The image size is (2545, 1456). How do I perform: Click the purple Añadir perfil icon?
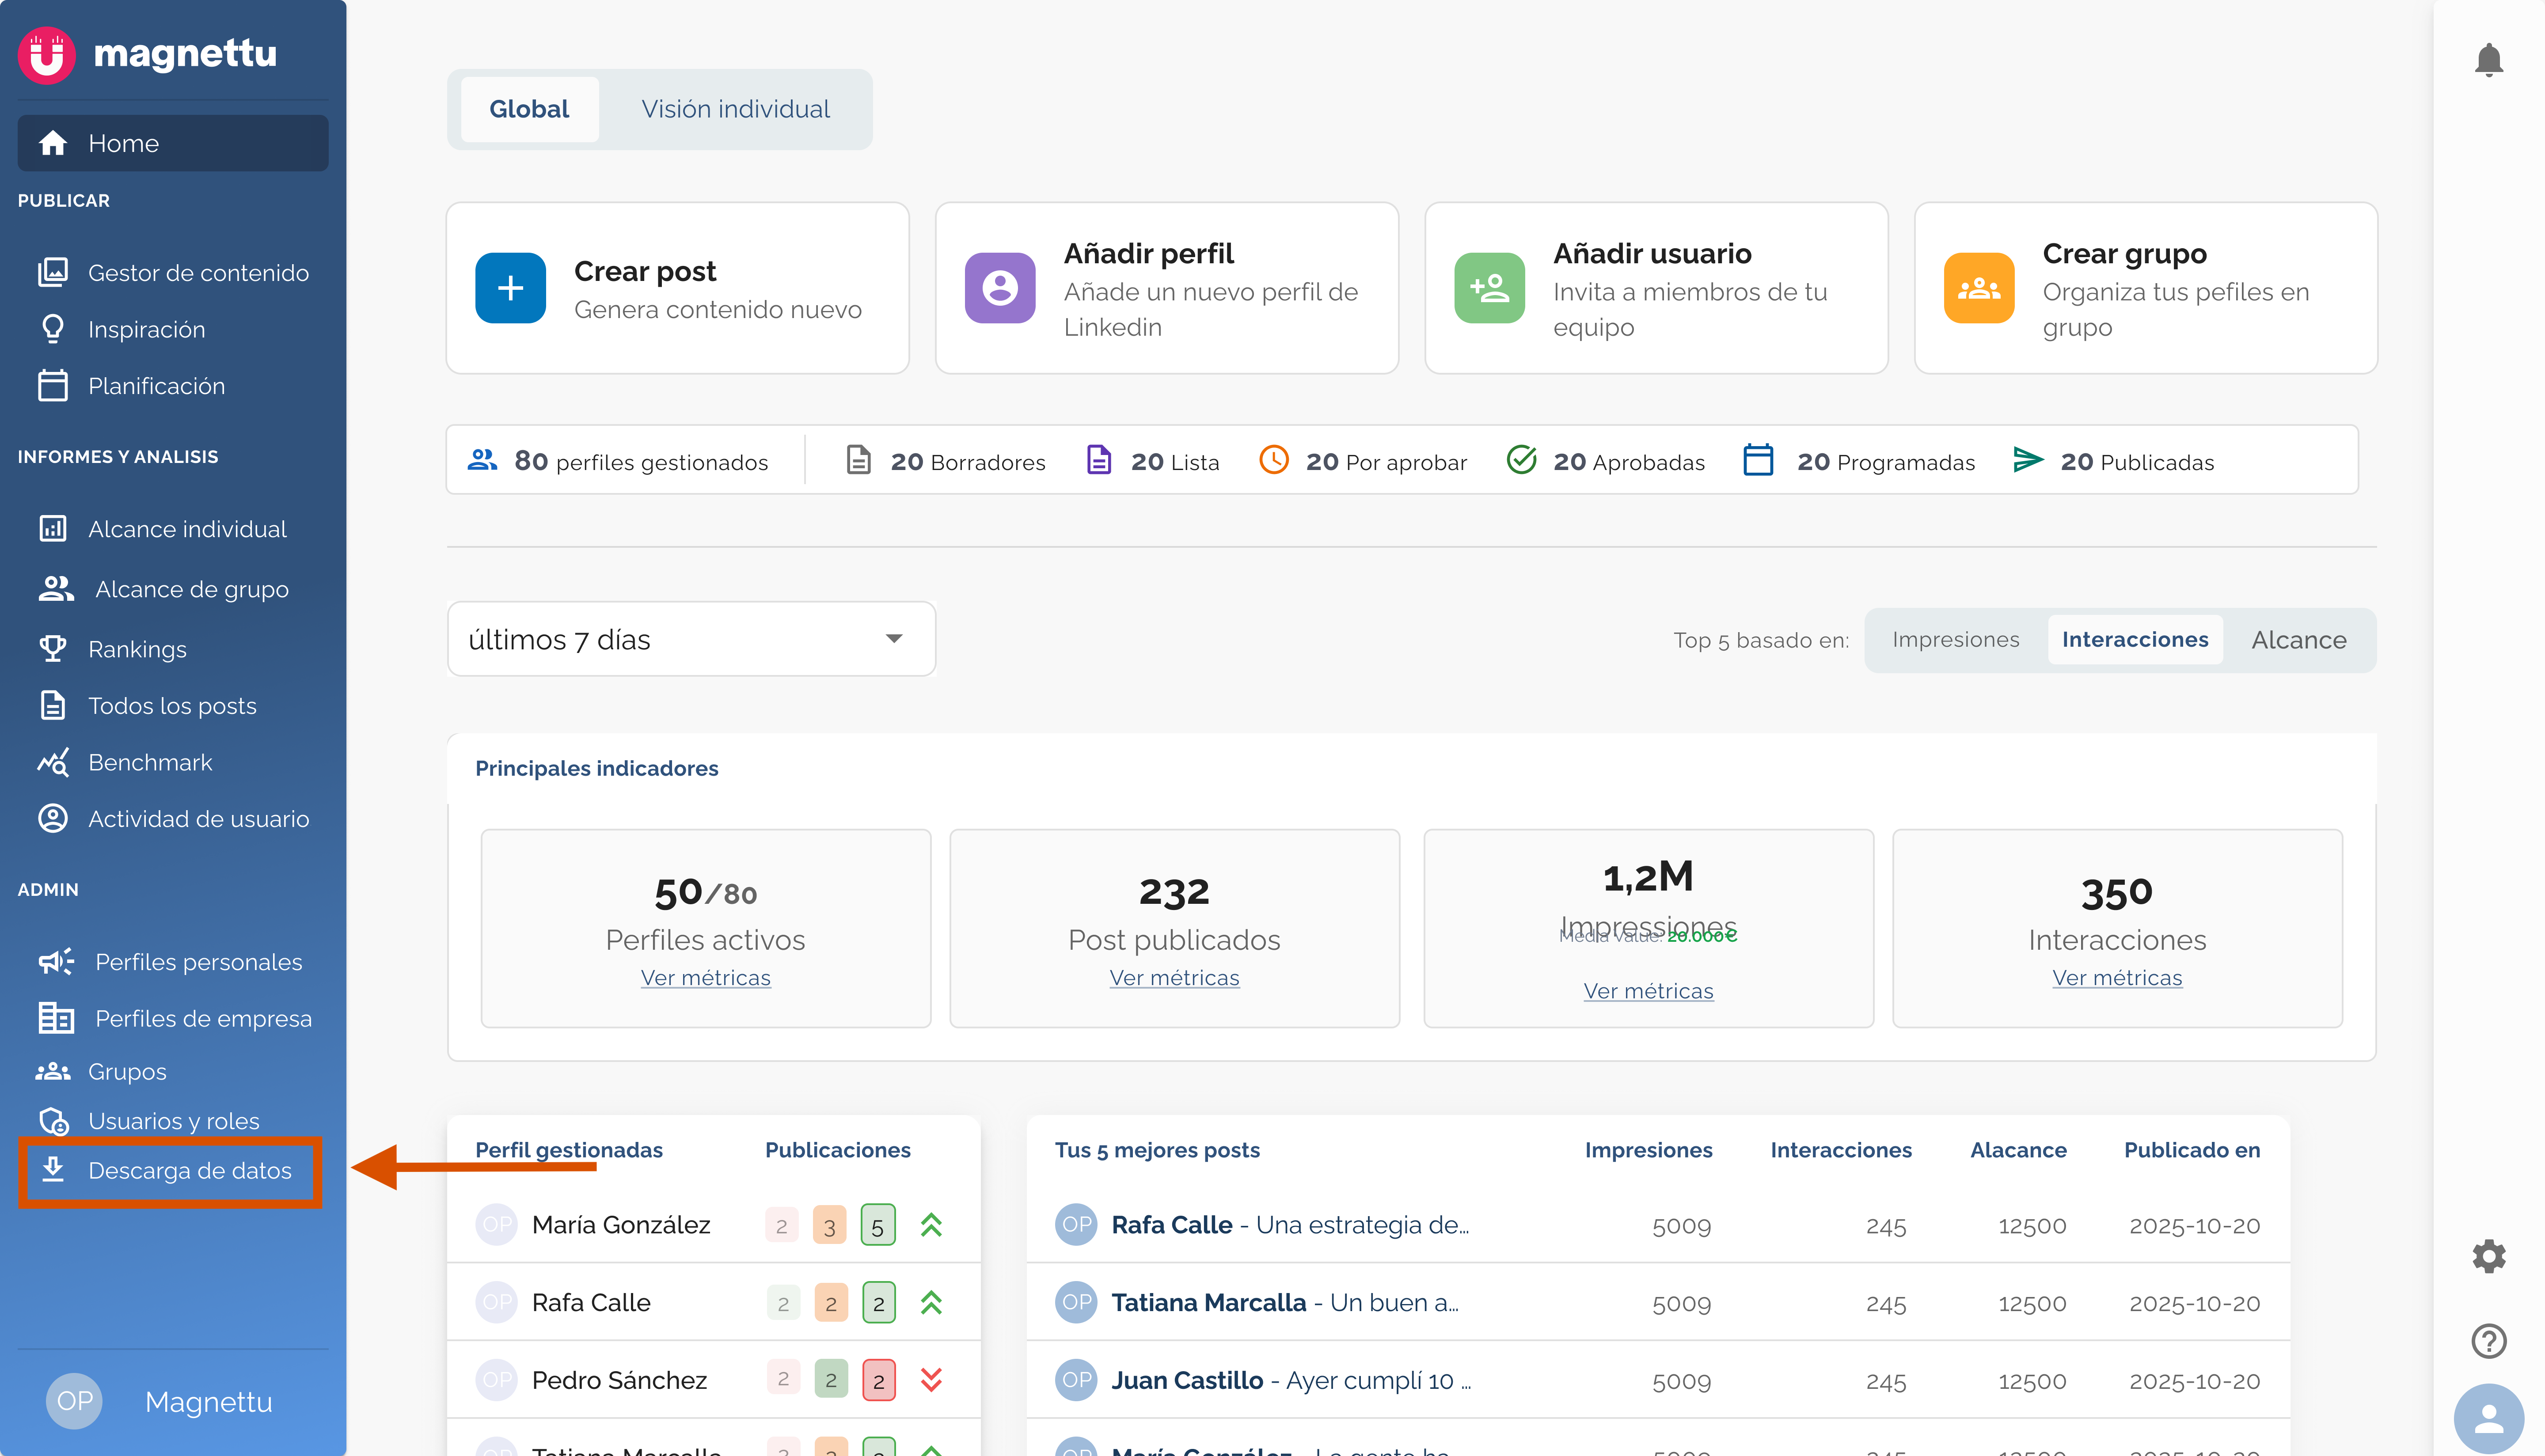click(999, 288)
